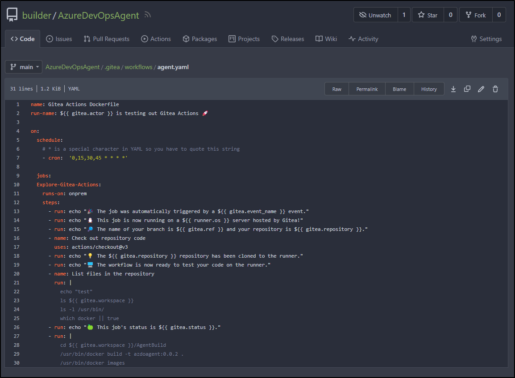Image resolution: width=515 pixels, height=378 pixels.
Task: Delete file using the trash icon
Action: 495,89
